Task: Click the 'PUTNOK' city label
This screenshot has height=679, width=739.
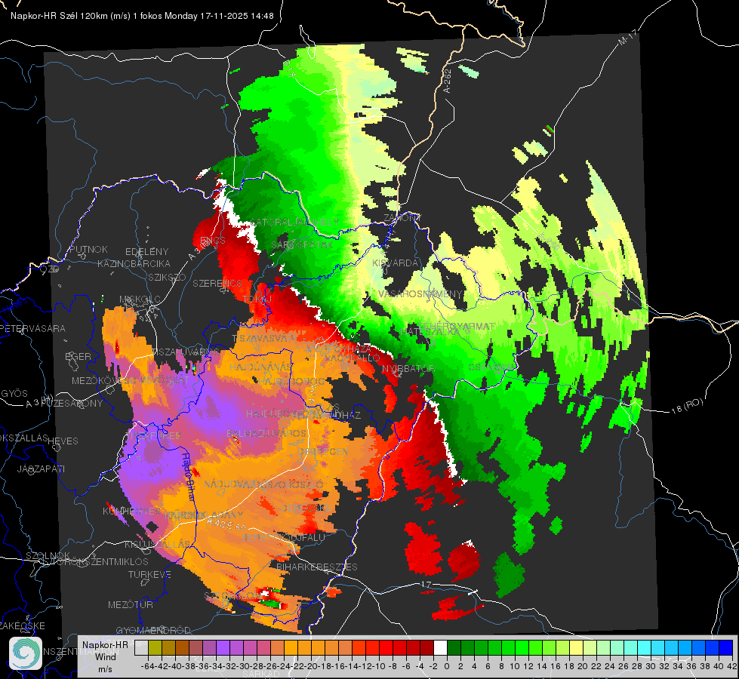Action: 88,249
